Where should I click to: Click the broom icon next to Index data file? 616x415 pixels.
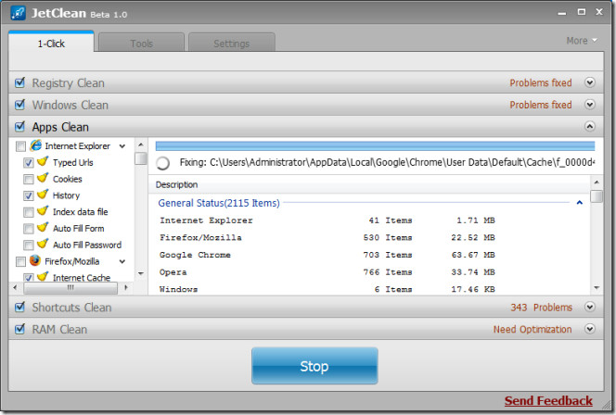(43, 210)
